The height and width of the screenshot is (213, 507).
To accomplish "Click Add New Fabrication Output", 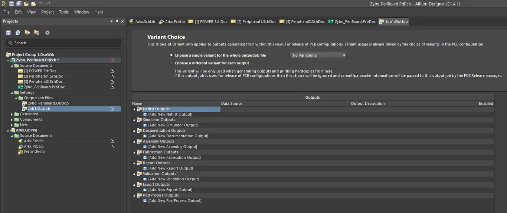I will [x=174, y=157].
